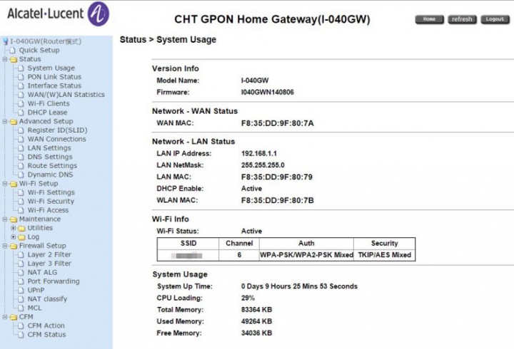Screen dimensions: 514x349
Task: Click the Advanced Setup folder icon
Action: [14, 122]
